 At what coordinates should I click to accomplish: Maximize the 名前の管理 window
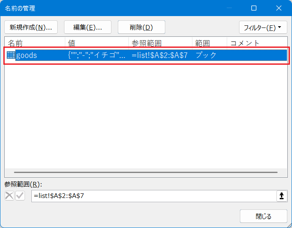254,8
